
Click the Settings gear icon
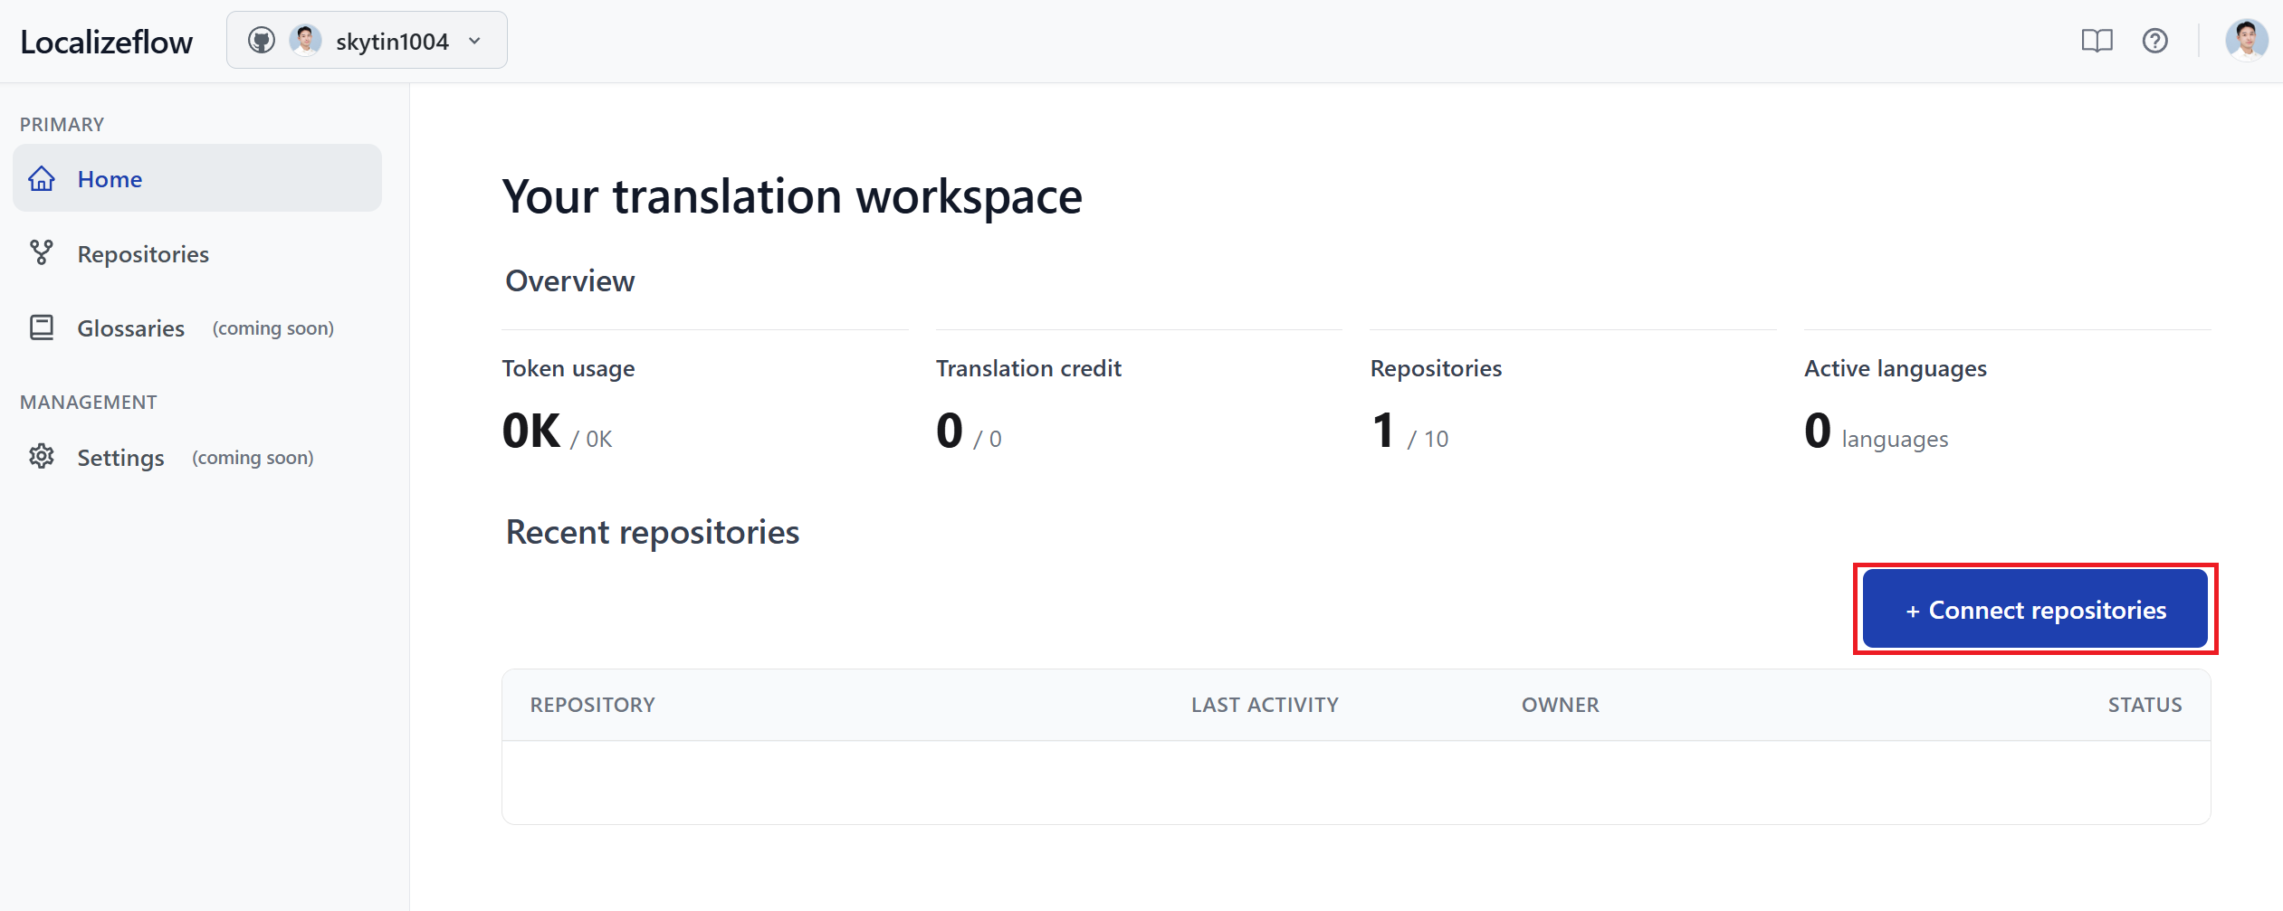42,457
